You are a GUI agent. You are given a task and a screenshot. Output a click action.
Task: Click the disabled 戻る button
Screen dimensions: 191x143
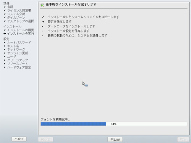coord(45,139)
